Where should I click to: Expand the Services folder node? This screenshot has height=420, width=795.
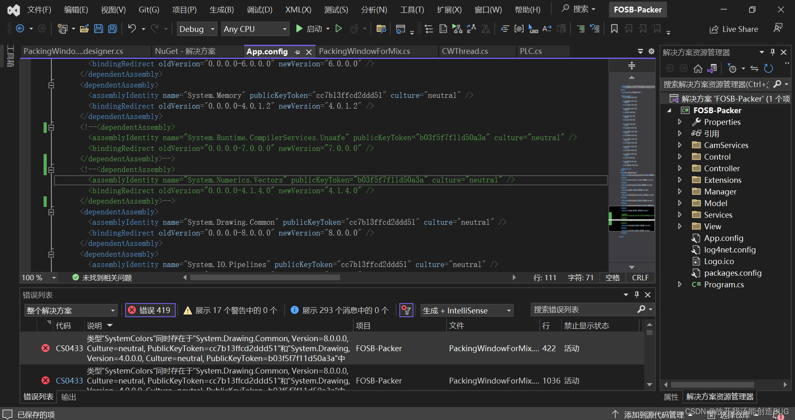tap(680, 214)
